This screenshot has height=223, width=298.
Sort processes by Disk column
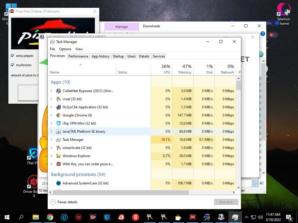pyautogui.click(x=204, y=69)
